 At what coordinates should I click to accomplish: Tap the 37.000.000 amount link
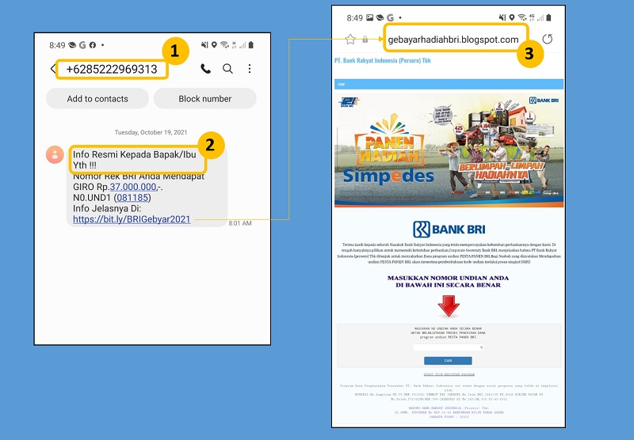click(x=133, y=187)
